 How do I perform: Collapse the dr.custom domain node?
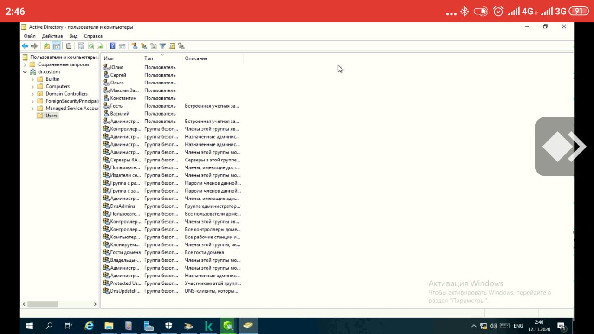[x=25, y=72]
